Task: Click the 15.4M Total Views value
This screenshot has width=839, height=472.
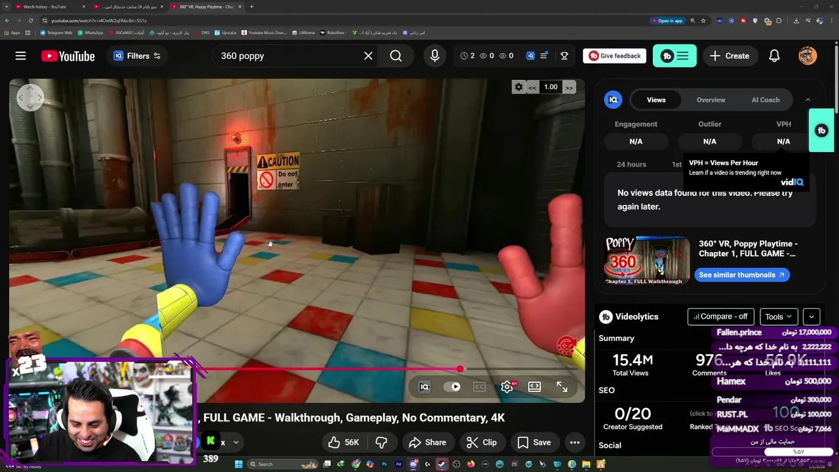Action: tap(632, 360)
